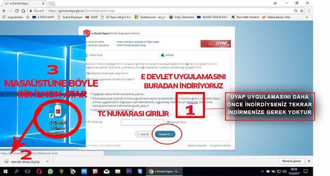Click the e-Devlet Kapısı logo

[87, 33]
